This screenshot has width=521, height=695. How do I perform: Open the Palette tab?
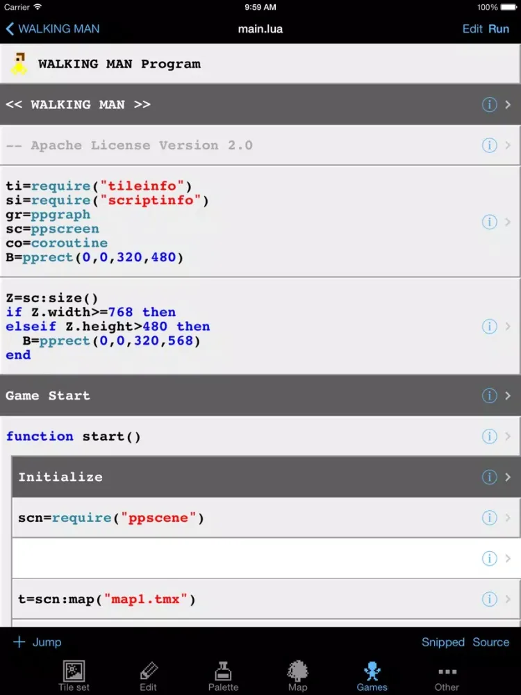(x=223, y=676)
